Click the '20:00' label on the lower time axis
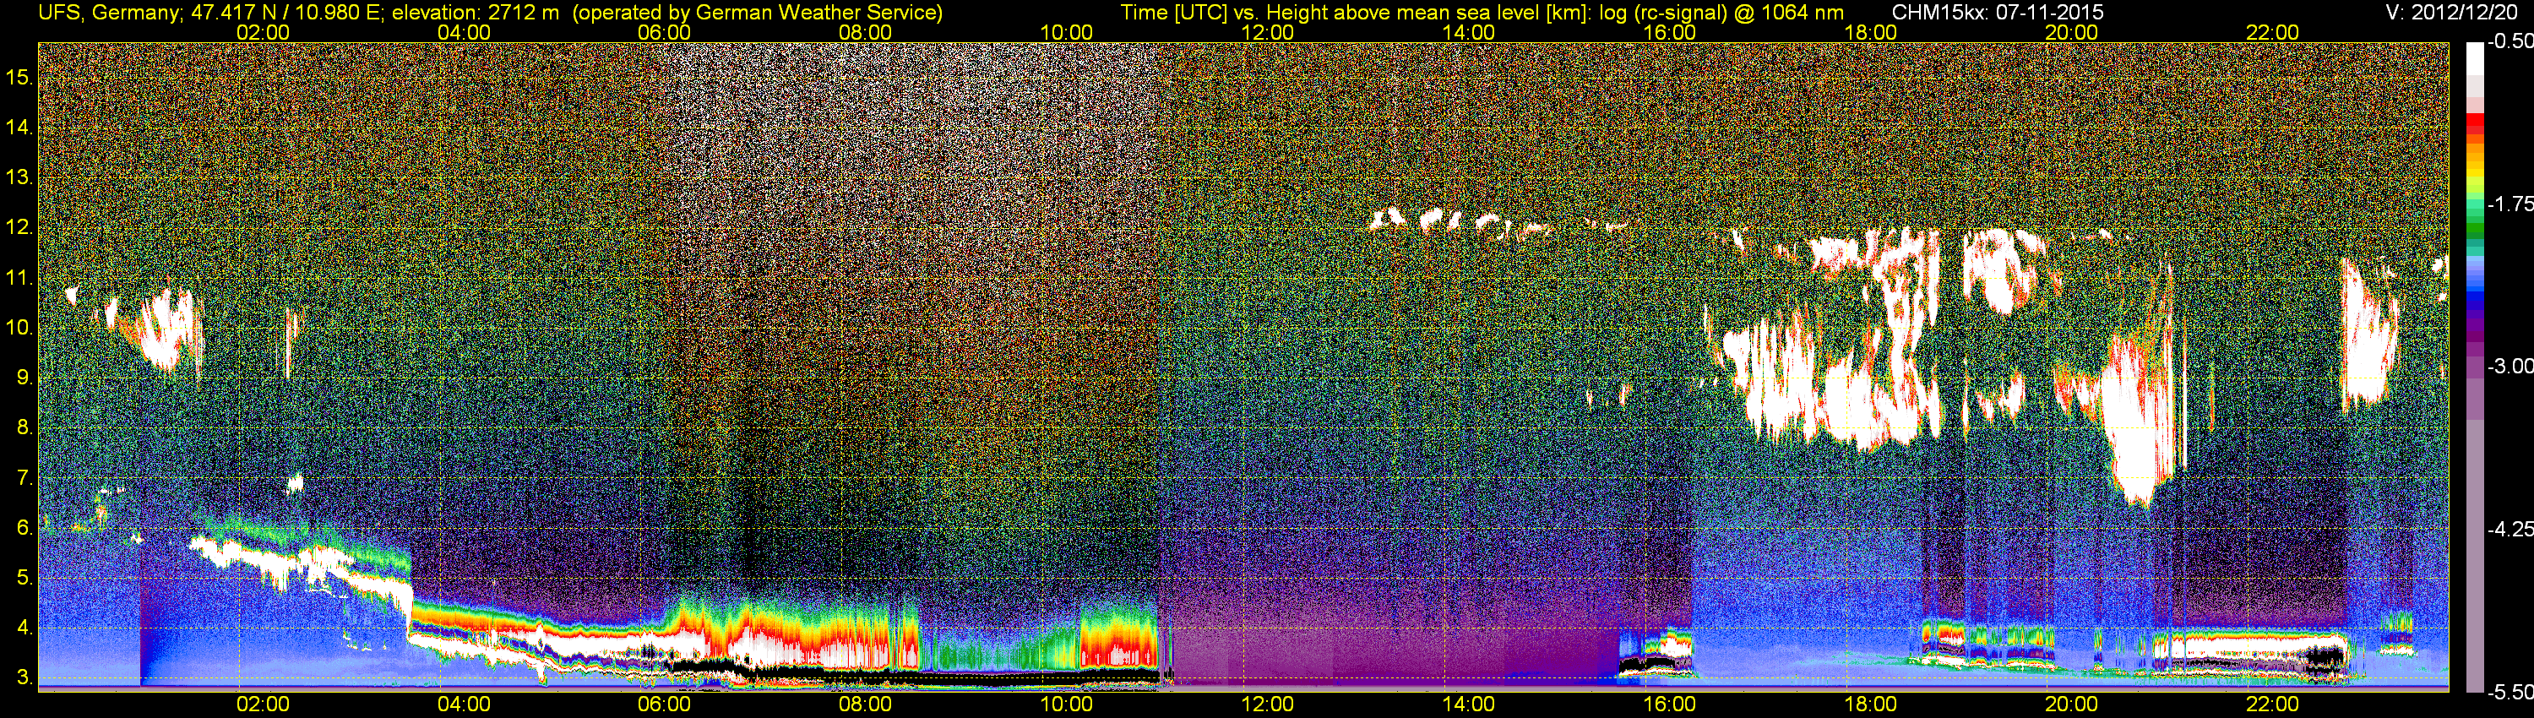Image resolution: width=2534 pixels, height=718 pixels. (x=2072, y=704)
